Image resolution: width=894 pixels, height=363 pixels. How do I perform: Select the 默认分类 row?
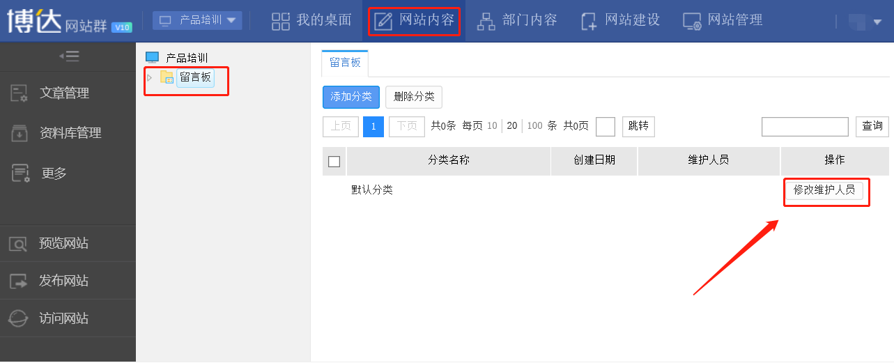pyautogui.click(x=606, y=190)
